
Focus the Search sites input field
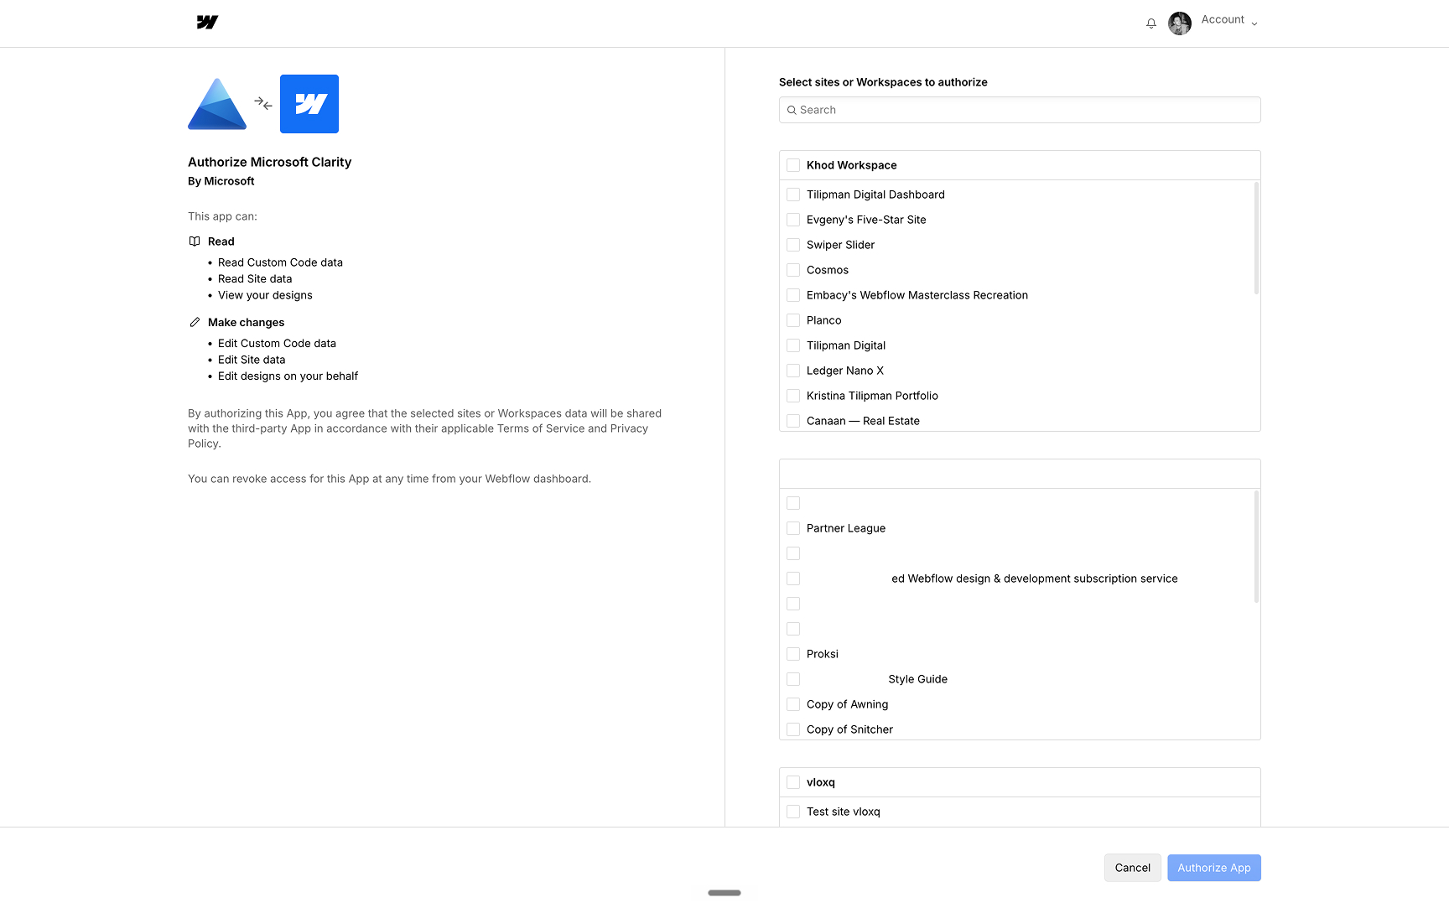(x=1020, y=110)
